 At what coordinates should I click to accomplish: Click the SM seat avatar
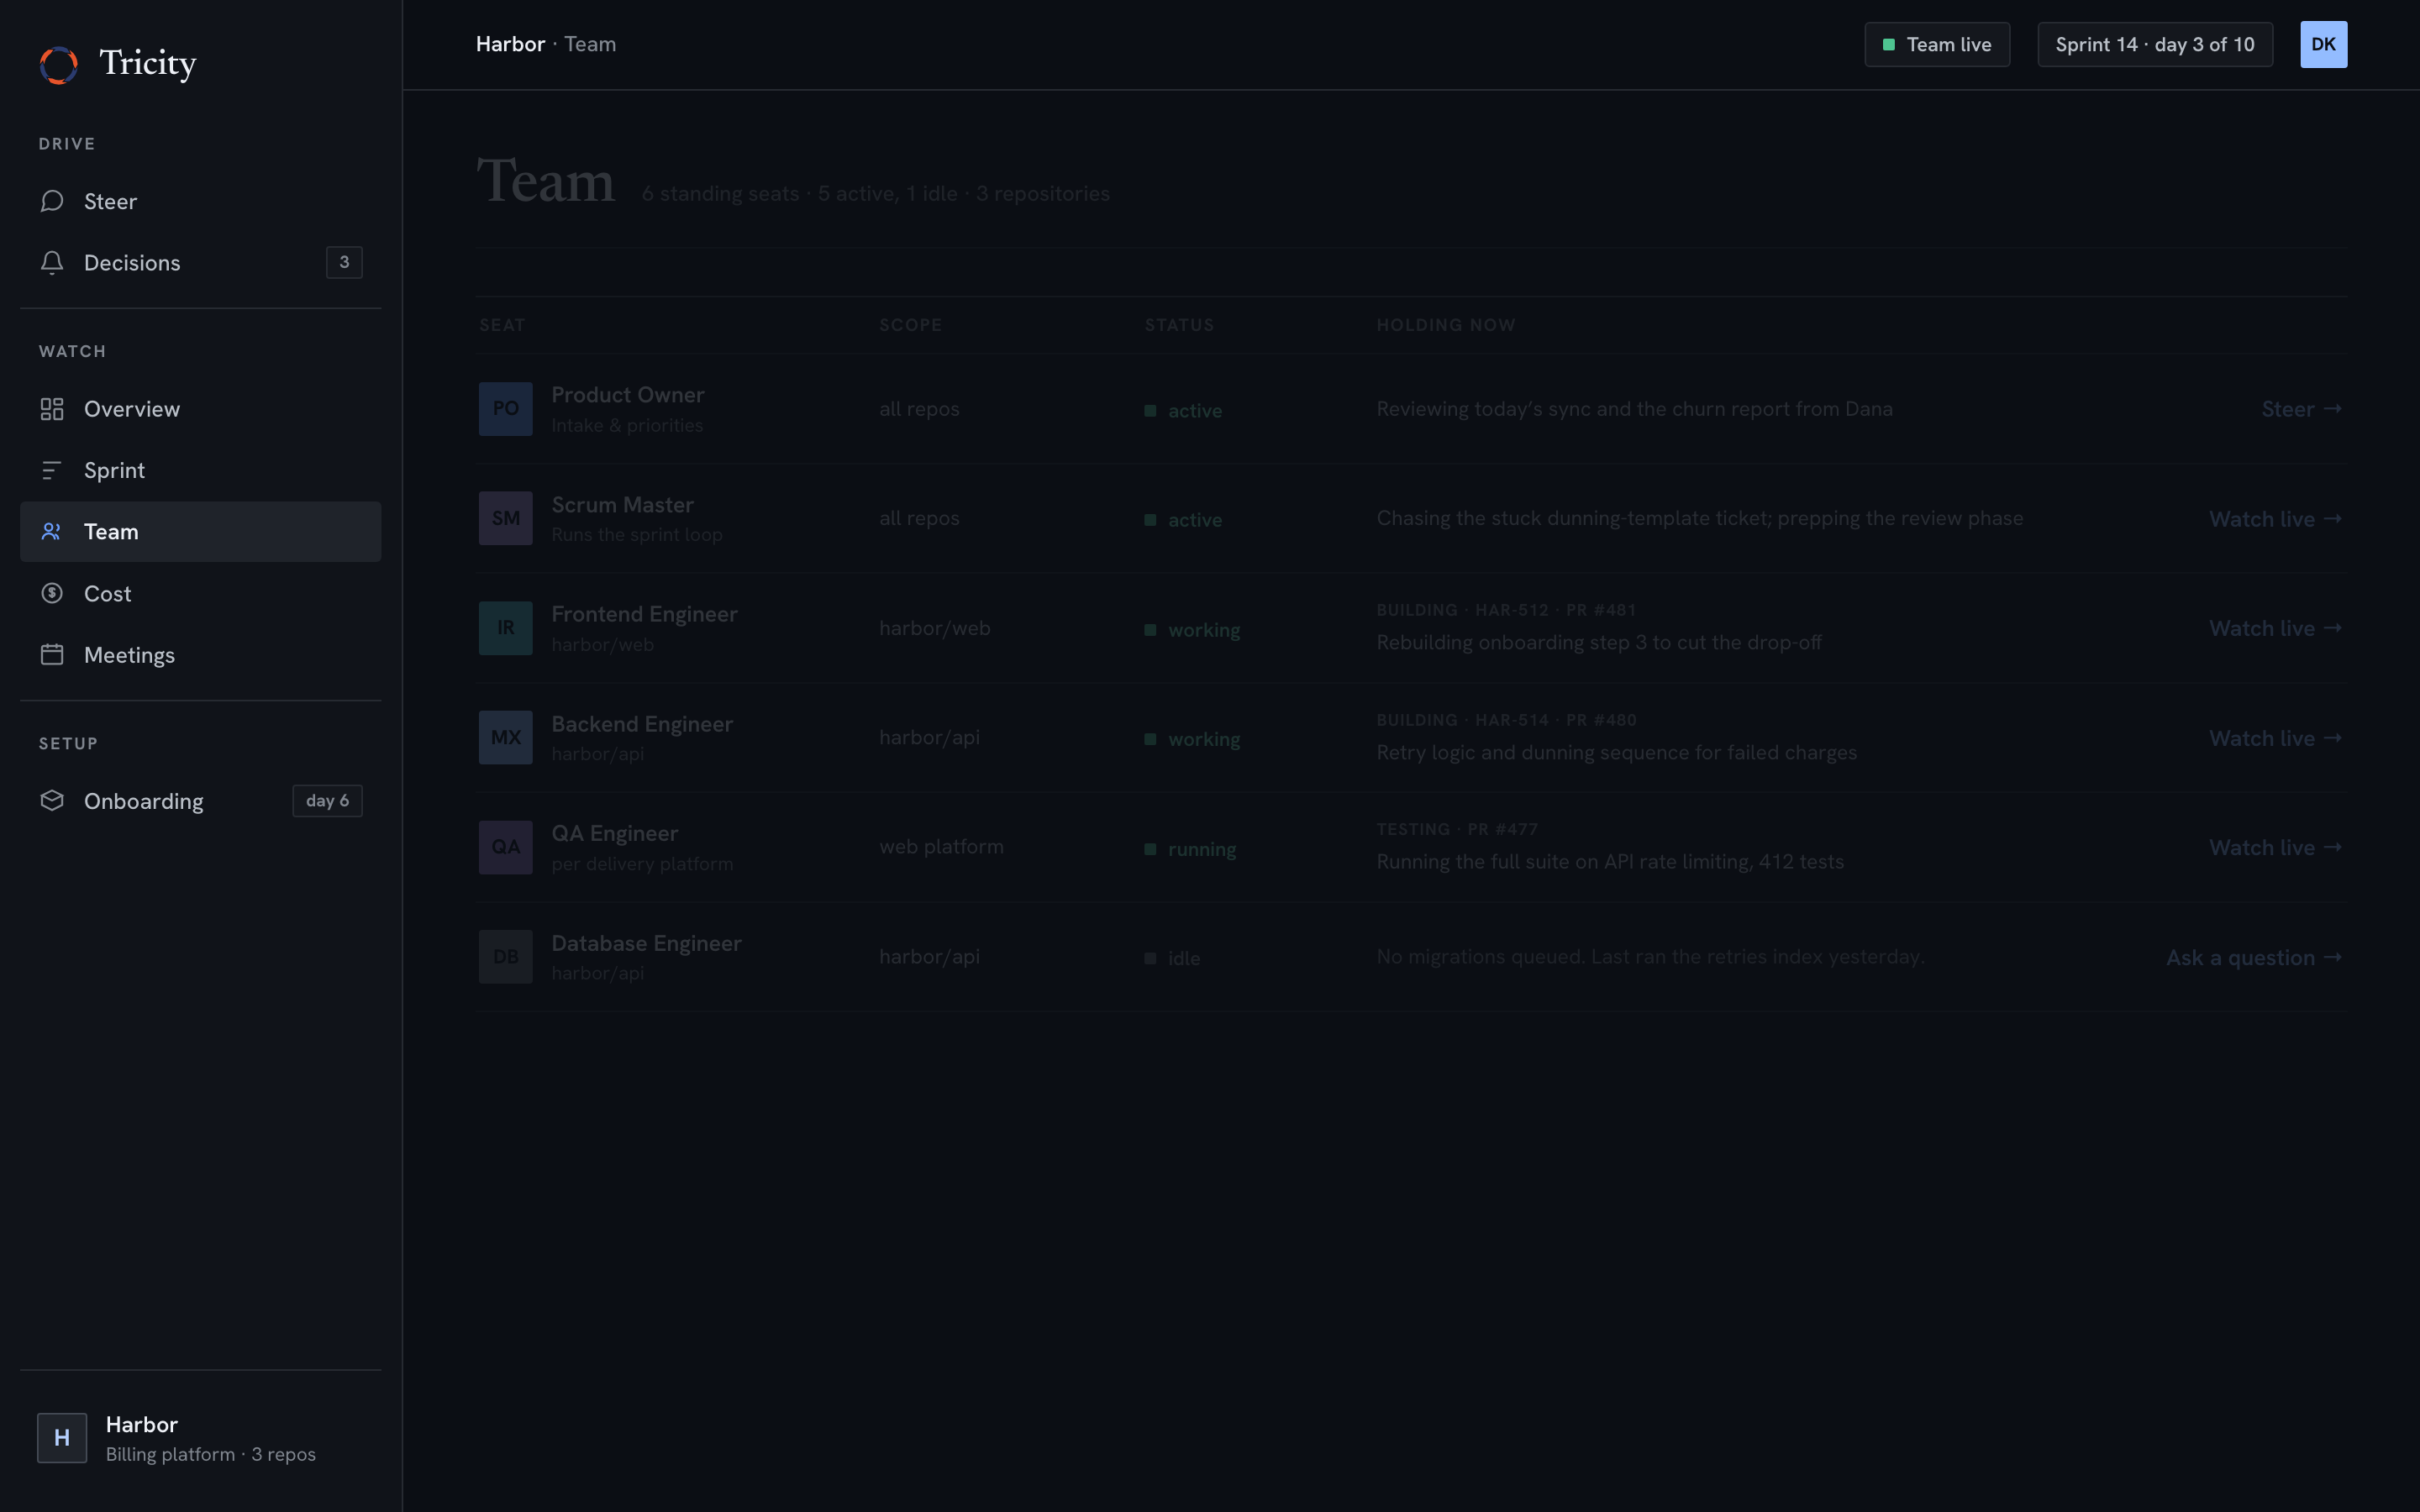point(505,518)
